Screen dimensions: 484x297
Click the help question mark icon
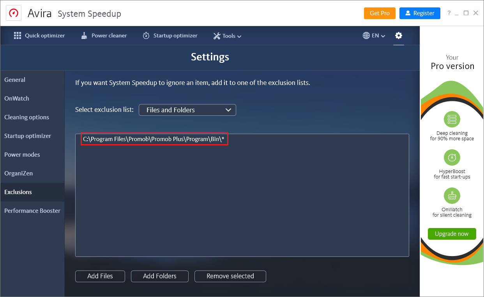[449, 13]
